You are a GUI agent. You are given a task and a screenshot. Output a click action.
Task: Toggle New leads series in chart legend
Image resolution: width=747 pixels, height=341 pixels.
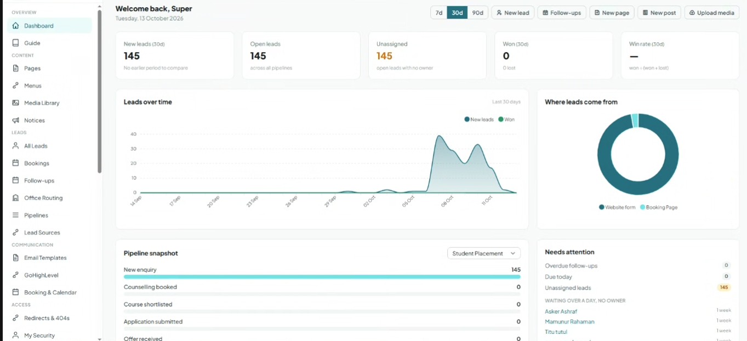(479, 120)
